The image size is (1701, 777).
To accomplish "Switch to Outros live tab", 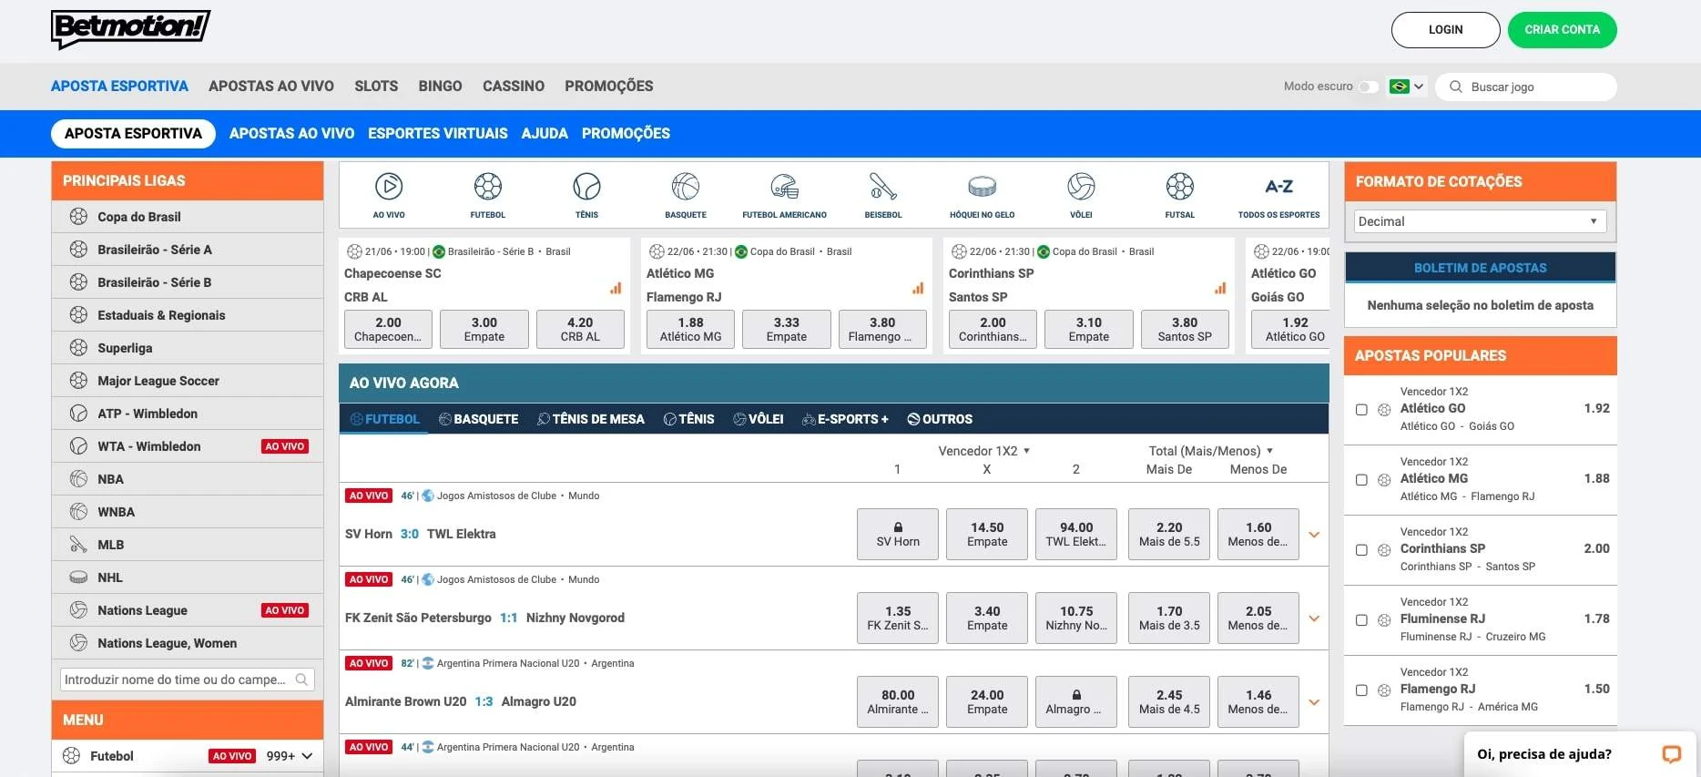I will pos(940,419).
